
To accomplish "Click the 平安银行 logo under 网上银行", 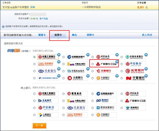I will [77, 115].
